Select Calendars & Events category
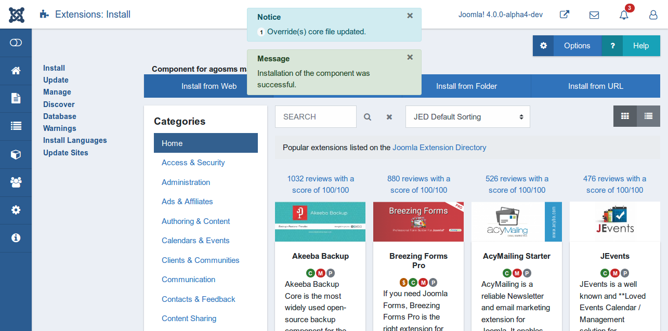 pos(195,241)
